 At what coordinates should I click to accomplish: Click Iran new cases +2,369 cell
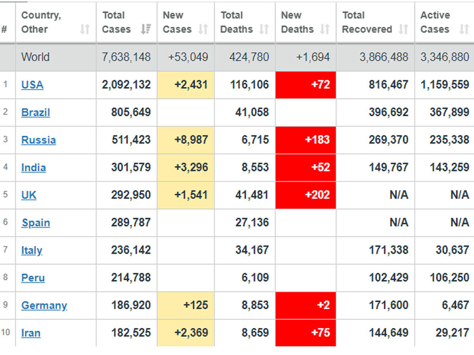[x=186, y=333]
